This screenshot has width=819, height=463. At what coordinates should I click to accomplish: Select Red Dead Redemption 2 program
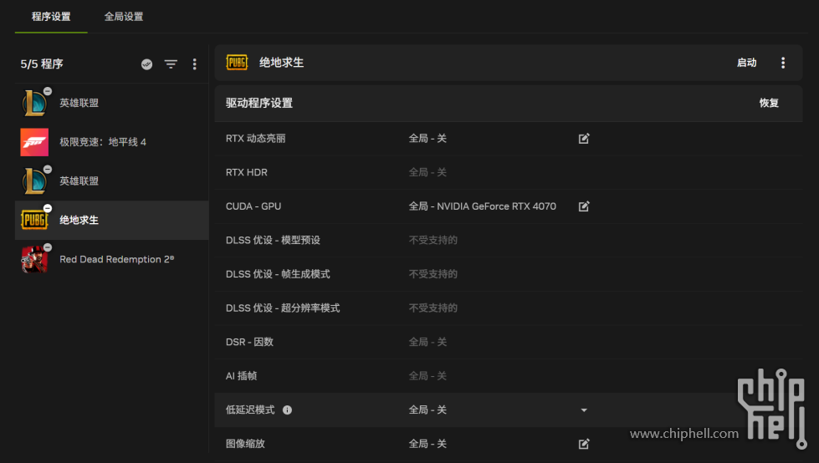112,259
